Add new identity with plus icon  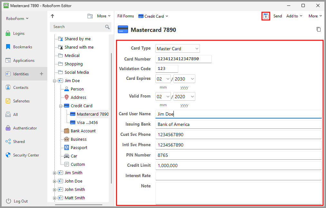point(42,74)
